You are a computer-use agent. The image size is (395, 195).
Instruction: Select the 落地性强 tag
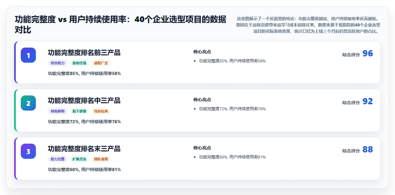point(79,63)
